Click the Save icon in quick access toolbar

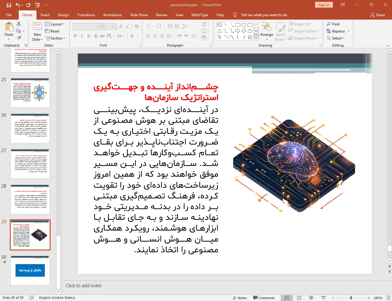9,5
